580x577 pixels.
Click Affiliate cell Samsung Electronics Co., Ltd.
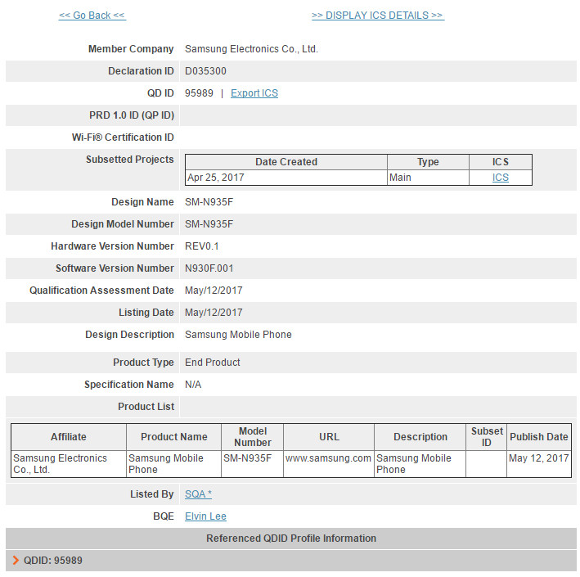point(69,464)
